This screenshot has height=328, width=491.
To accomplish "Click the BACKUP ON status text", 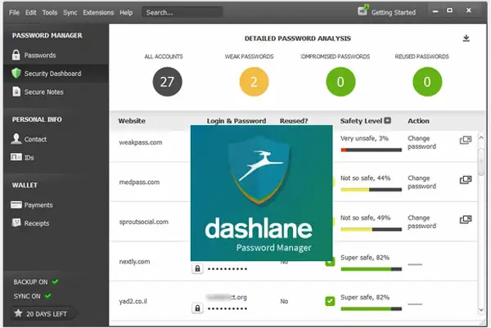I will pyautogui.click(x=30, y=282).
